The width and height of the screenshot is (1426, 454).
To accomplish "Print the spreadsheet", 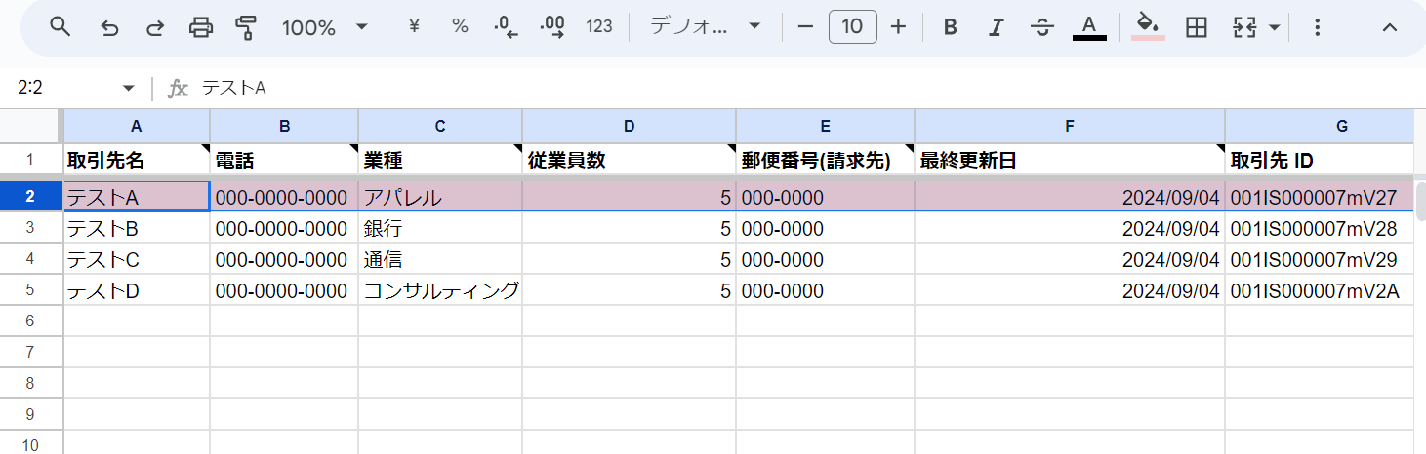I will click(x=201, y=27).
